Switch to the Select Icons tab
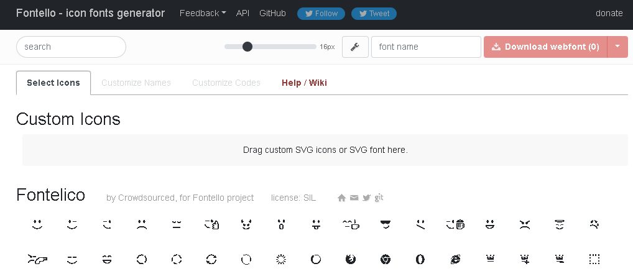This screenshot has width=633, height=279. [53, 83]
